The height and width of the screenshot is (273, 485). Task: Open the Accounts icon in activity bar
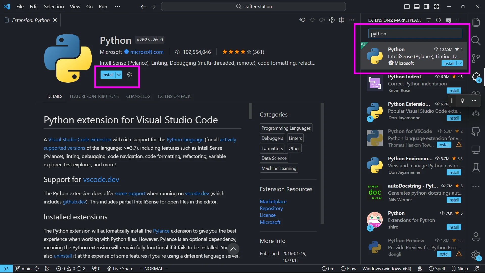click(x=476, y=237)
